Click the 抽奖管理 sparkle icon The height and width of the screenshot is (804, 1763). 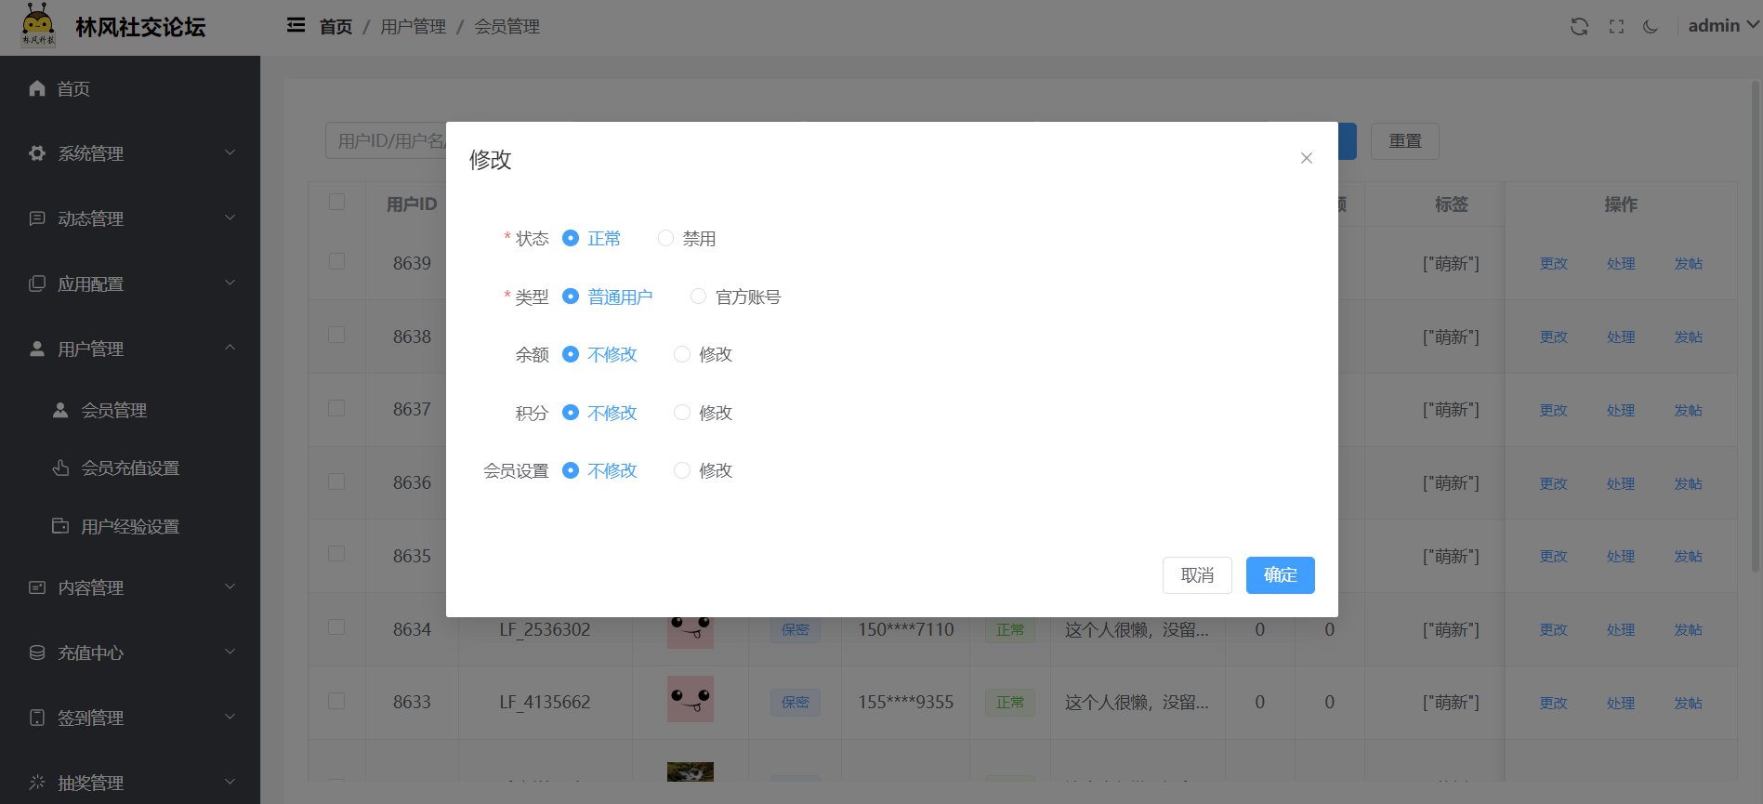tap(37, 783)
